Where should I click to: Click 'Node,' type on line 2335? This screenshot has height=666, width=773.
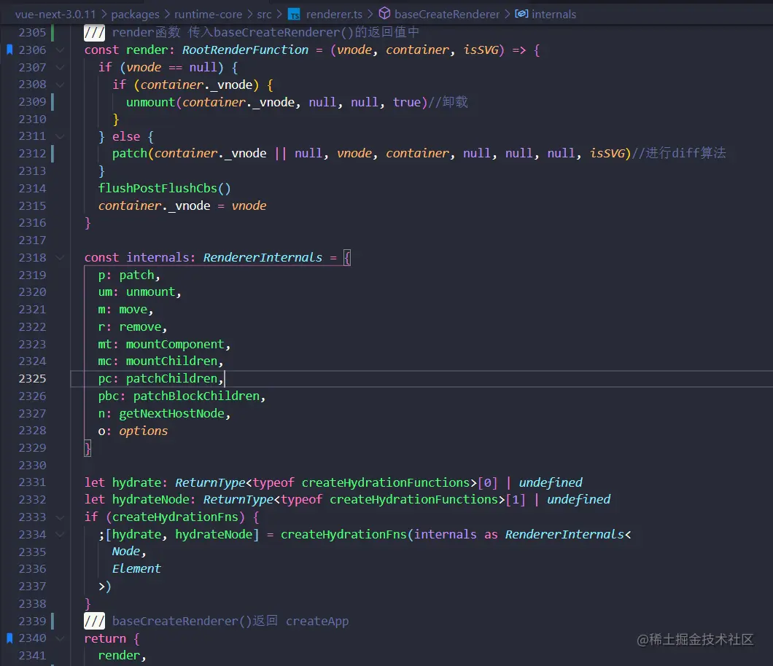point(128,552)
